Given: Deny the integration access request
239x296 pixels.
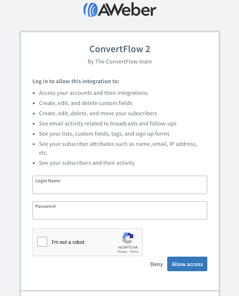Looking at the screenshot, I should (x=157, y=264).
